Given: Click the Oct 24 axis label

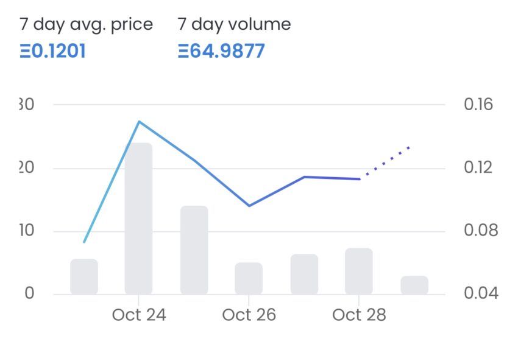Looking at the screenshot, I should click(139, 315).
